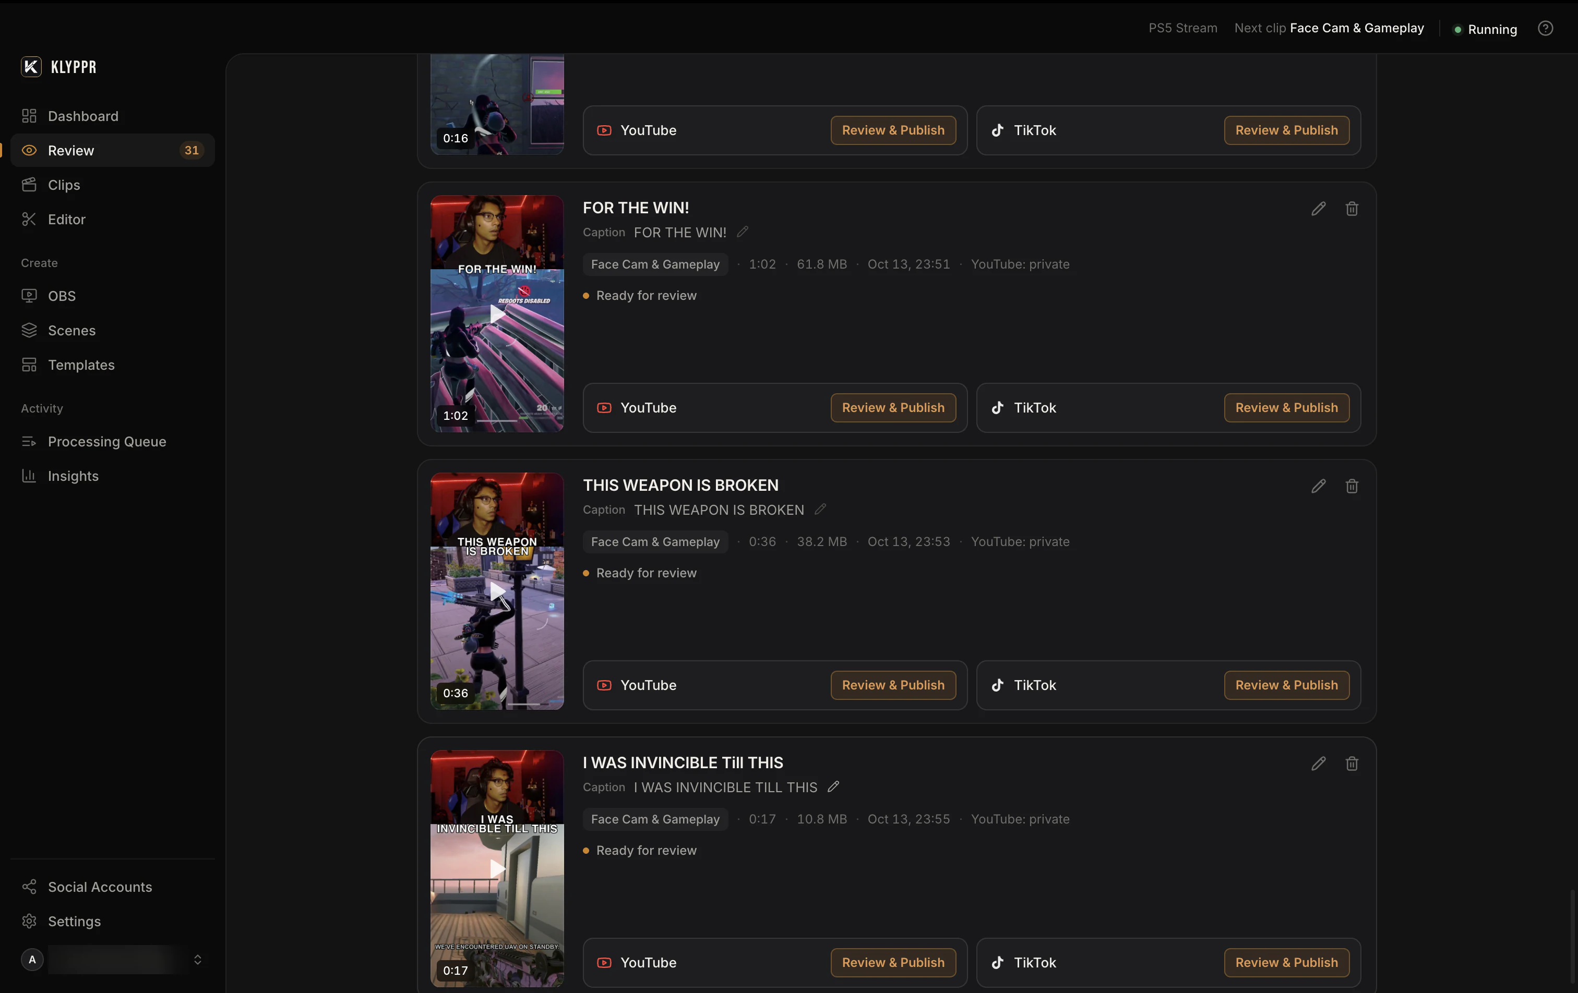Review & Publish I WAS INVINCIBLE to YouTube
Screen dimensions: 1578x993
(x=893, y=962)
